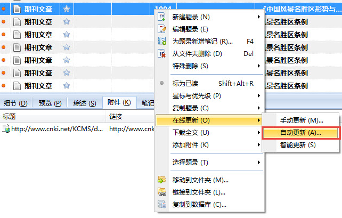This screenshot has width=342, height=218.
Task: Expand 选择题录 (T) submenu
Action: pos(209,162)
